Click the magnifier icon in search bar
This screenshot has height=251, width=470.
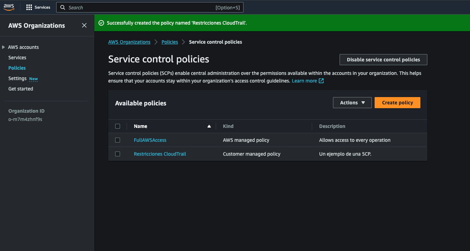(x=63, y=7)
